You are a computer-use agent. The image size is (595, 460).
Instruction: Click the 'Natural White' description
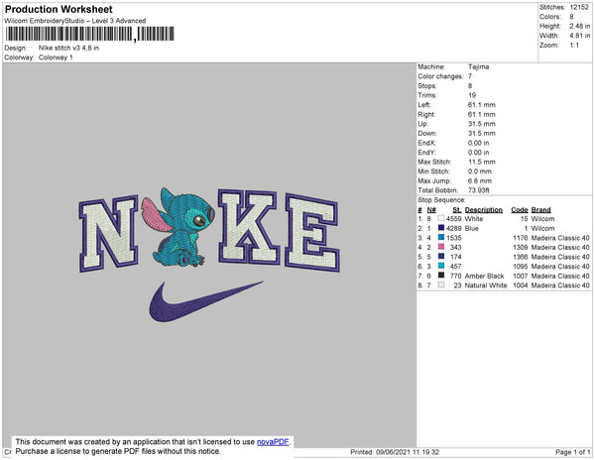(486, 286)
